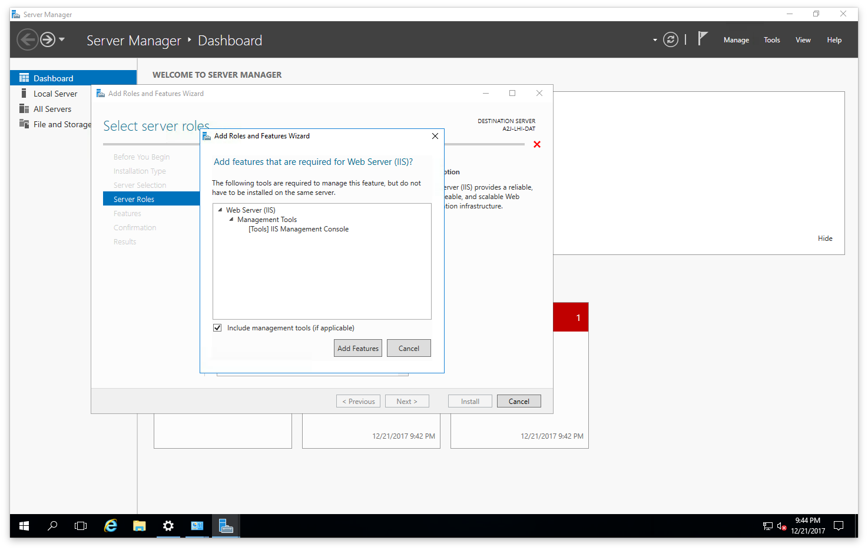Click the Dashboard sidebar icon
868x550 pixels.
[24, 78]
